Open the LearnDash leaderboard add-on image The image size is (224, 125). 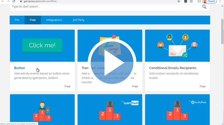pos(110,110)
